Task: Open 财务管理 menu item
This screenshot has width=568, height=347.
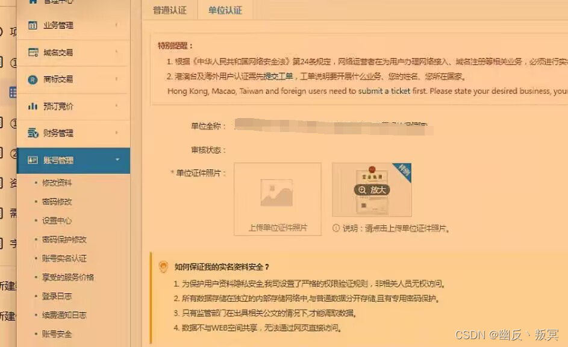Action: pos(73,133)
